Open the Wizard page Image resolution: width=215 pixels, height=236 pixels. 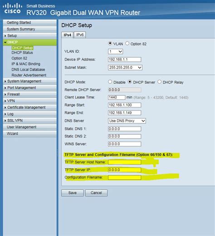(x=30, y=133)
